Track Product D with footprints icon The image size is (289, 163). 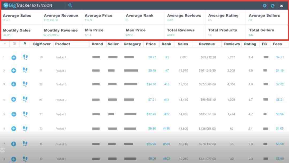pyautogui.click(x=25, y=99)
